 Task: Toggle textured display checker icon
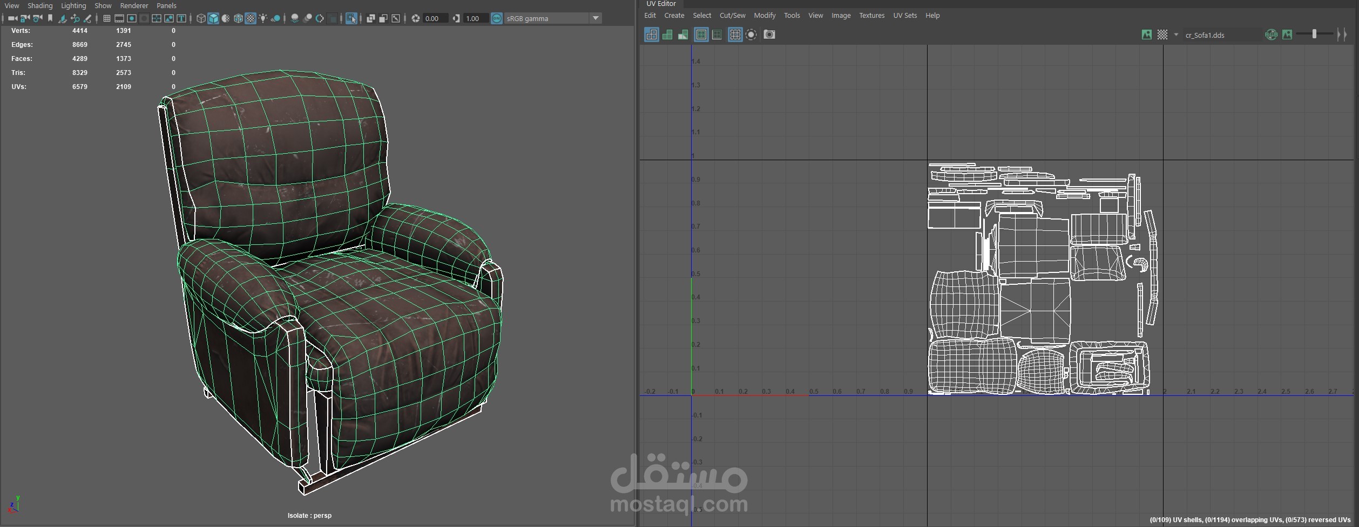click(251, 18)
